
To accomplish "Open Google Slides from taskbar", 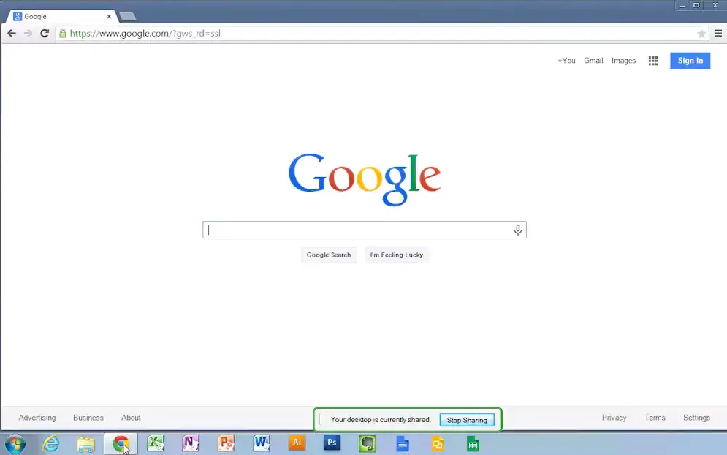I will [438, 444].
